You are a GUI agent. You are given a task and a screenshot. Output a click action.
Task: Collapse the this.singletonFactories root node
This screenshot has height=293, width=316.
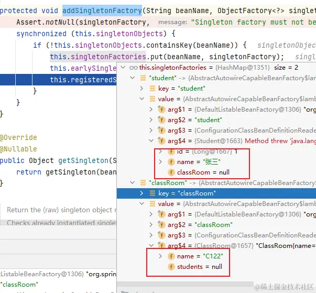click(123, 68)
